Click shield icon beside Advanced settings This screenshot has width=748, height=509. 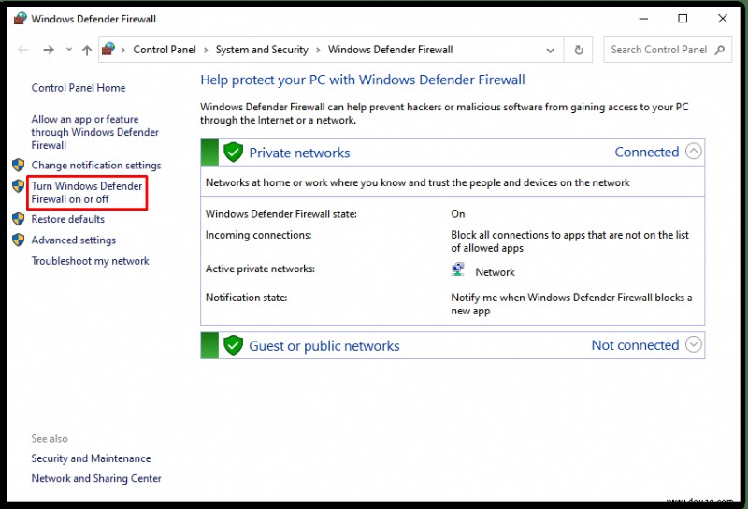[x=18, y=240]
